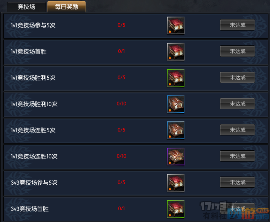The image size is (270, 222).
Task: Click 未达成 button for 1v1竞技场参与5次
Action: coord(237,25)
